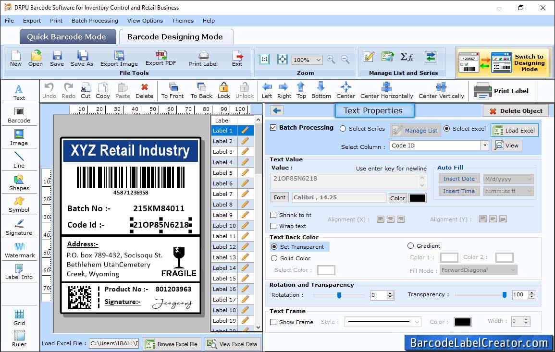555x352 pixels.
Task: Click the Delete Object button
Action: [516, 111]
